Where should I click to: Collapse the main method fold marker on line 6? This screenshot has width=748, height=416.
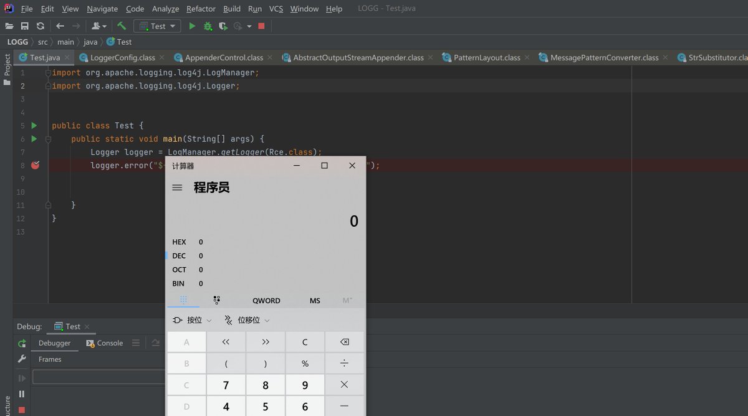48,139
